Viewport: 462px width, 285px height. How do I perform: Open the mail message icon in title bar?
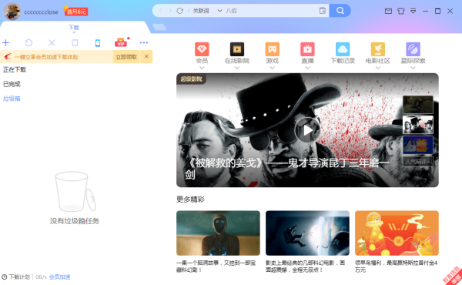tap(388, 12)
